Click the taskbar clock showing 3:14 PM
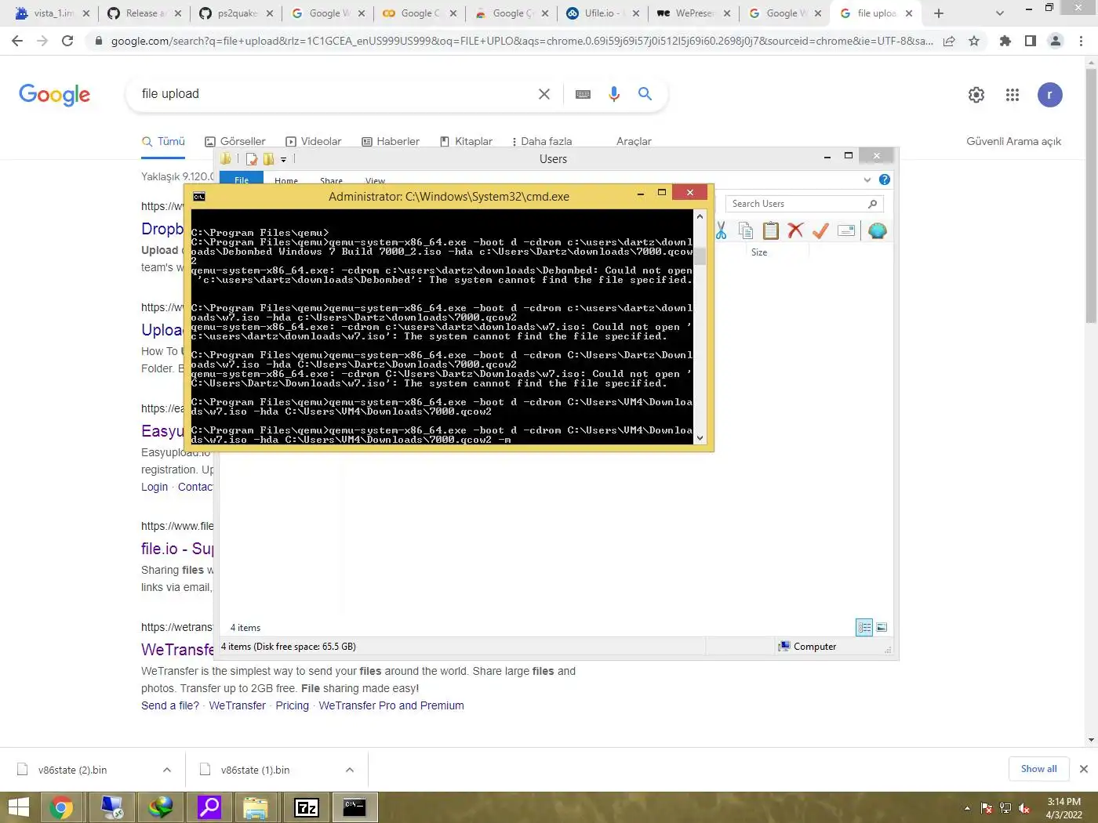The width and height of the screenshot is (1098, 823). 1063,808
